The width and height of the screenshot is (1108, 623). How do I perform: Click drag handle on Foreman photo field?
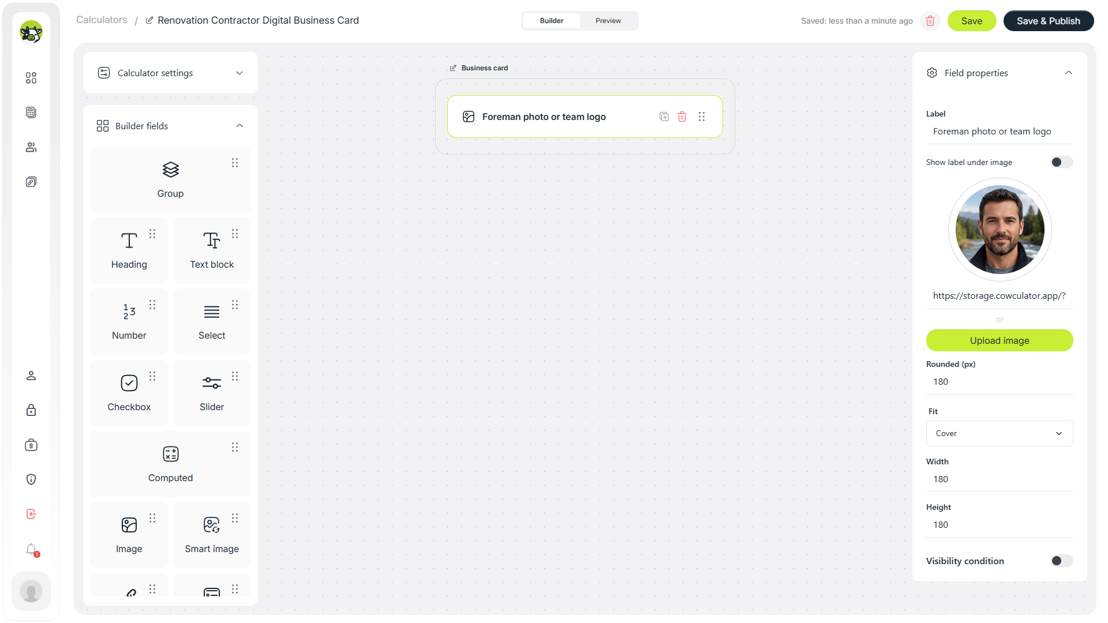702,117
